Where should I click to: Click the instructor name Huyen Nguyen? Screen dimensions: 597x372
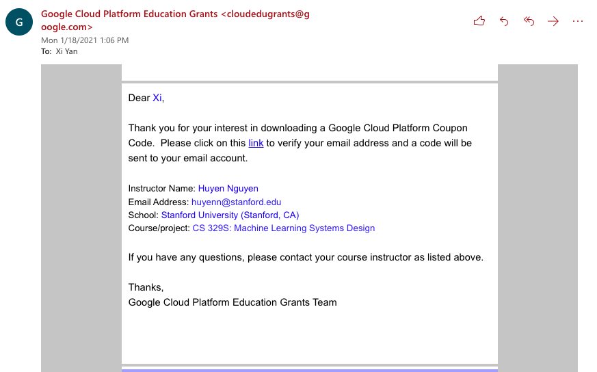click(228, 189)
